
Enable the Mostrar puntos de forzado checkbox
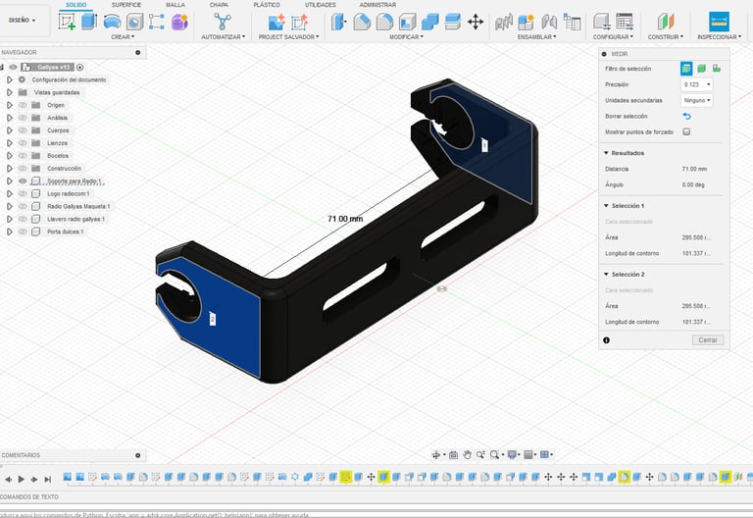(686, 131)
